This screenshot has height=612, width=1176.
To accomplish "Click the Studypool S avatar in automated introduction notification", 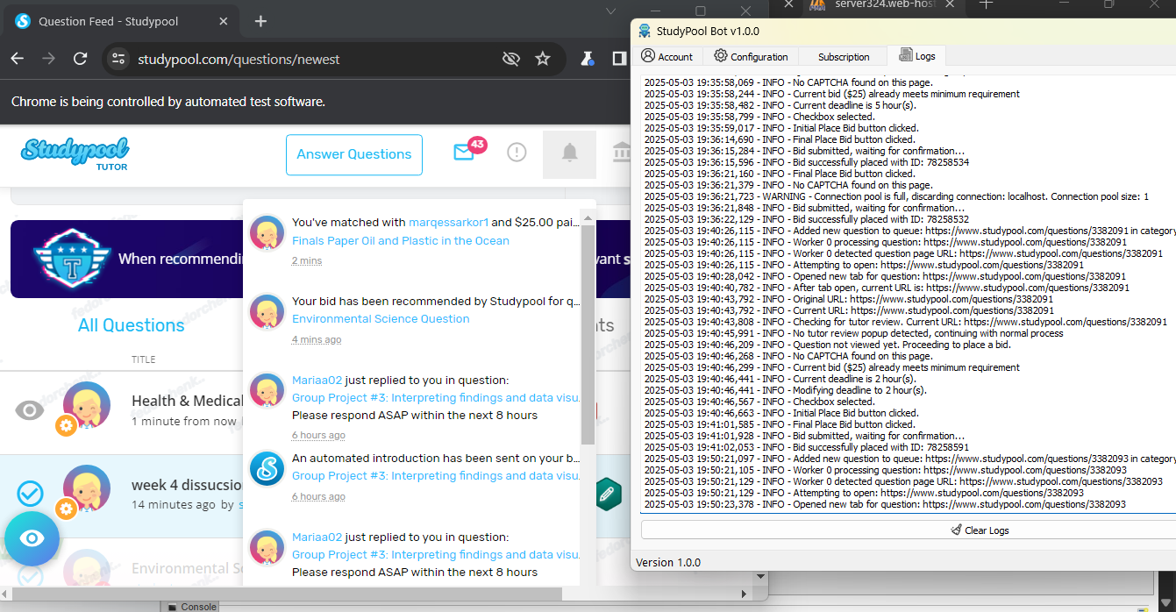I will (x=267, y=468).
